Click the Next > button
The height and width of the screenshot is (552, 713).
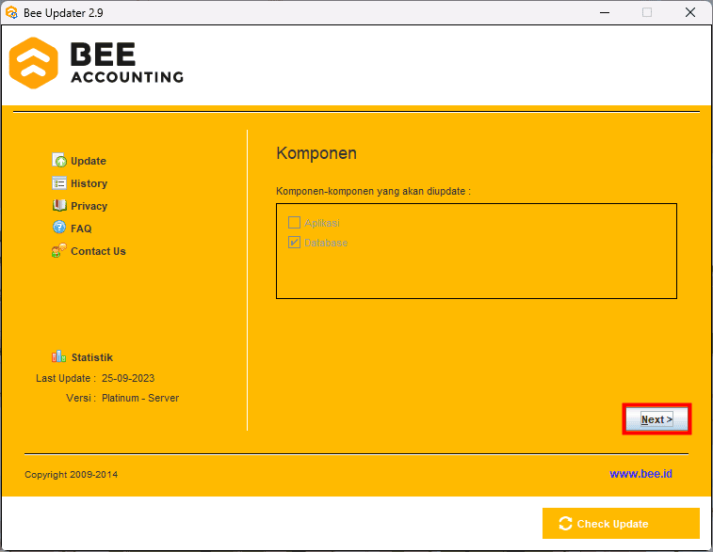tap(656, 419)
